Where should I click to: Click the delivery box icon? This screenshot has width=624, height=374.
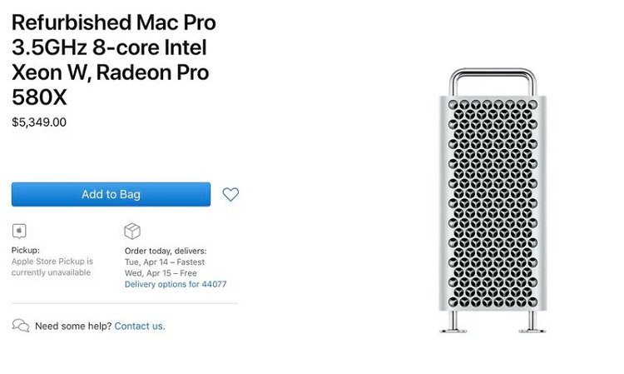tap(132, 231)
